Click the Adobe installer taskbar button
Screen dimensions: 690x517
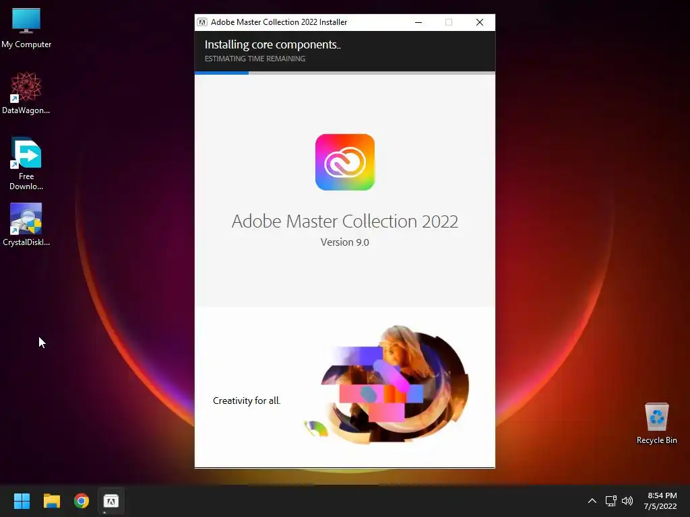[x=111, y=501]
